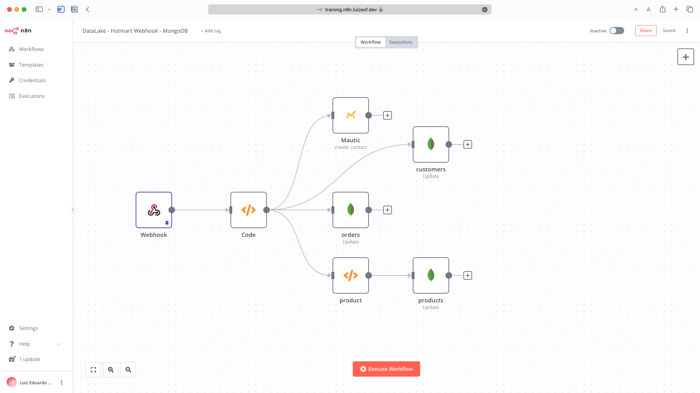Click the customers MongoDB node
The height and width of the screenshot is (393, 700).
(431, 144)
